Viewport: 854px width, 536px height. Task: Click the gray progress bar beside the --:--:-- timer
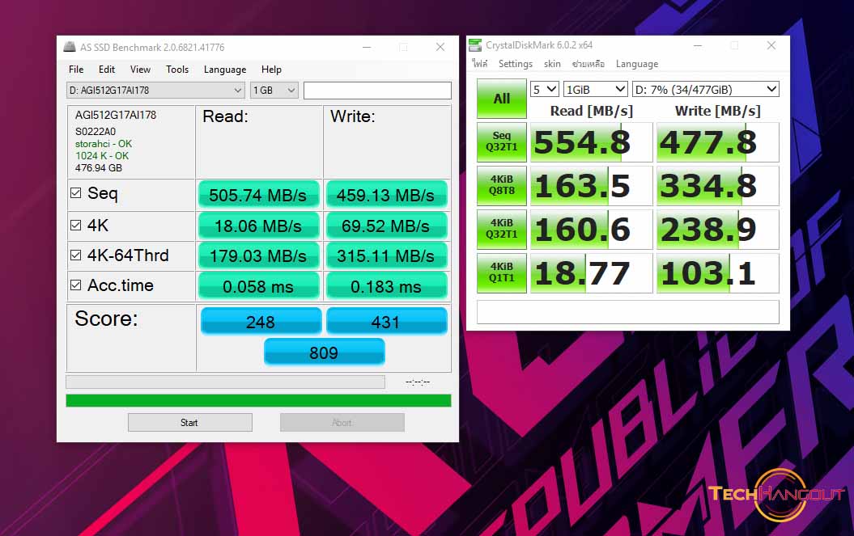pyautogui.click(x=225, y=382)
